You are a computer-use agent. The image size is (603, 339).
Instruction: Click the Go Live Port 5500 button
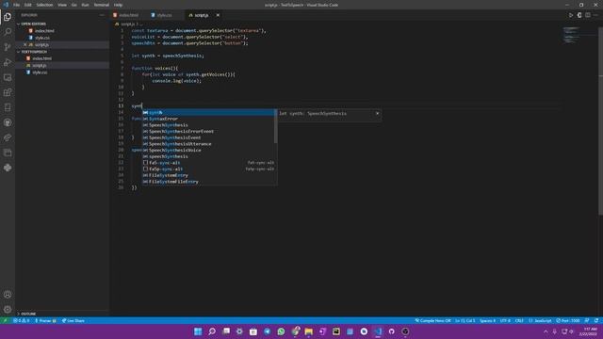(x=568, y=320)
